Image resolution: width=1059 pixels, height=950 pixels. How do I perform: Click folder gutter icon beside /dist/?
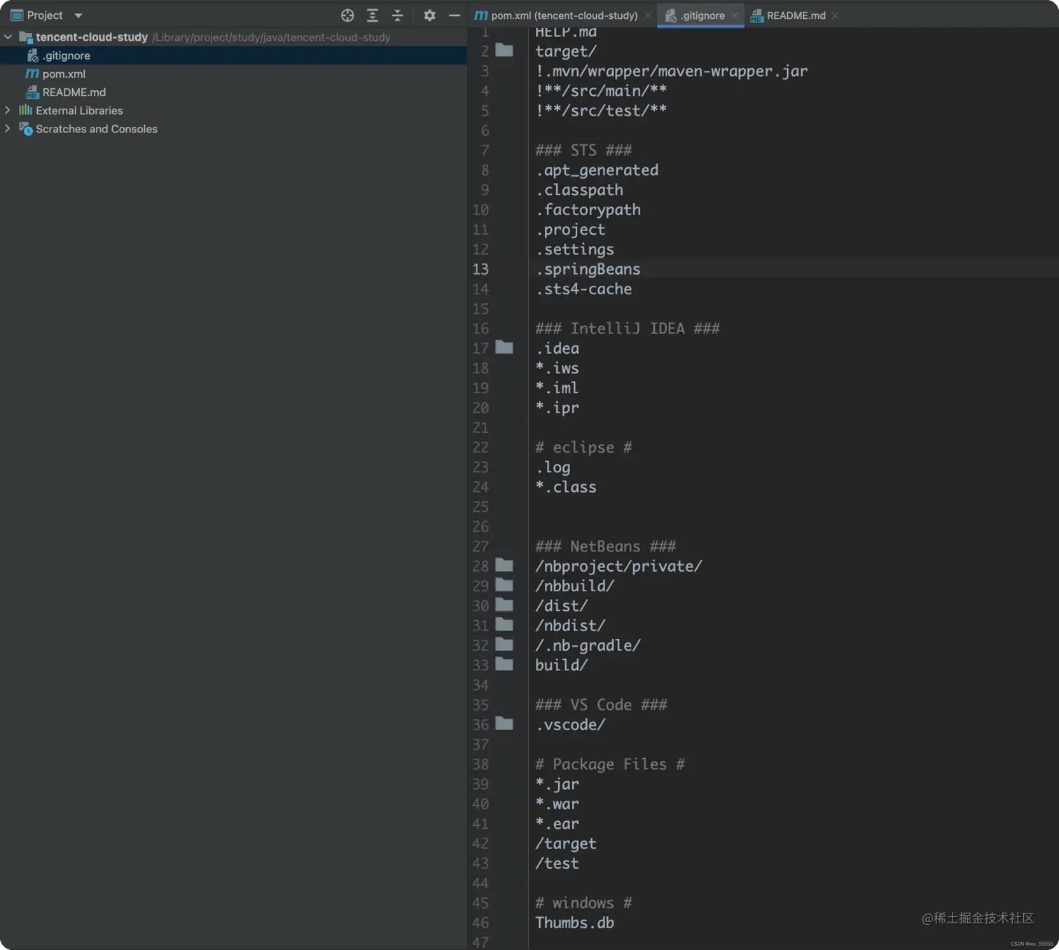click(x=504, y=605)
